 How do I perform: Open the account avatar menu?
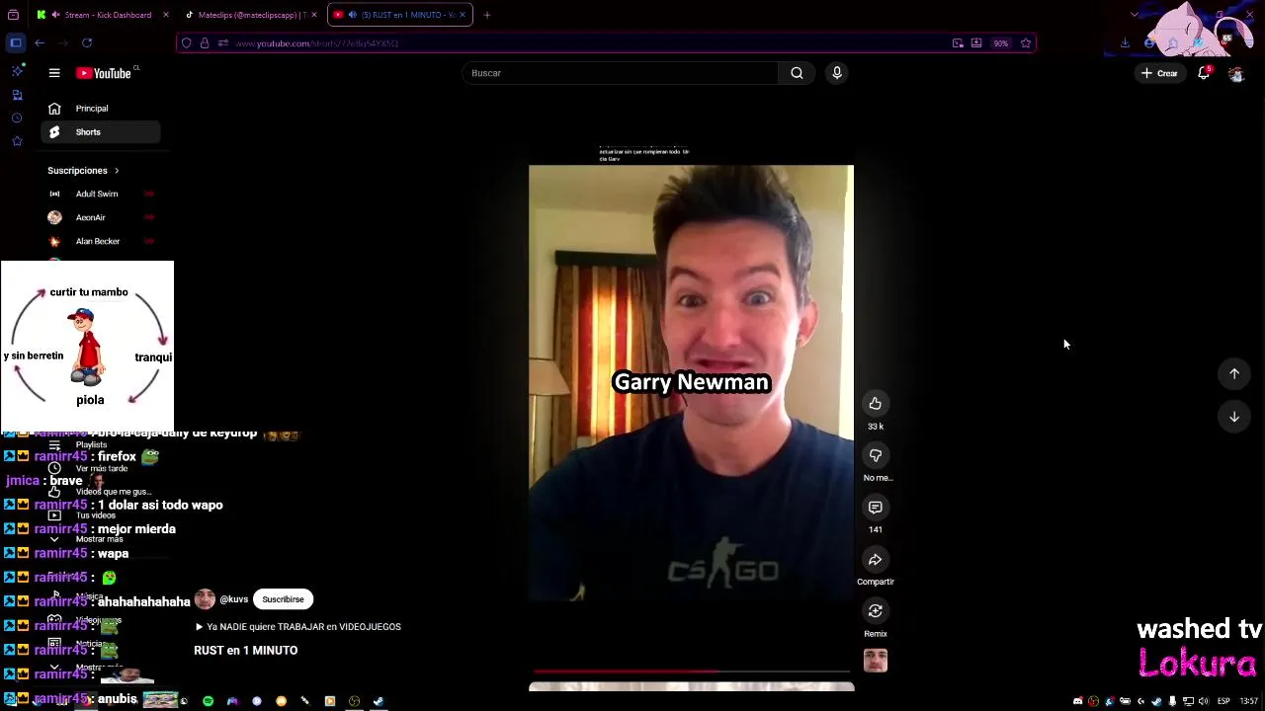1235,73
